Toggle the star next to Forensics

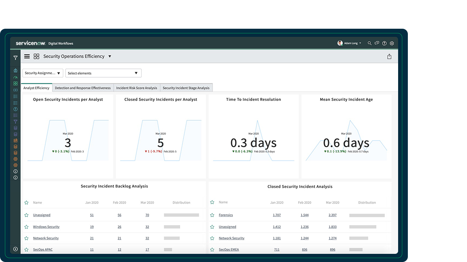pos(212,215)
